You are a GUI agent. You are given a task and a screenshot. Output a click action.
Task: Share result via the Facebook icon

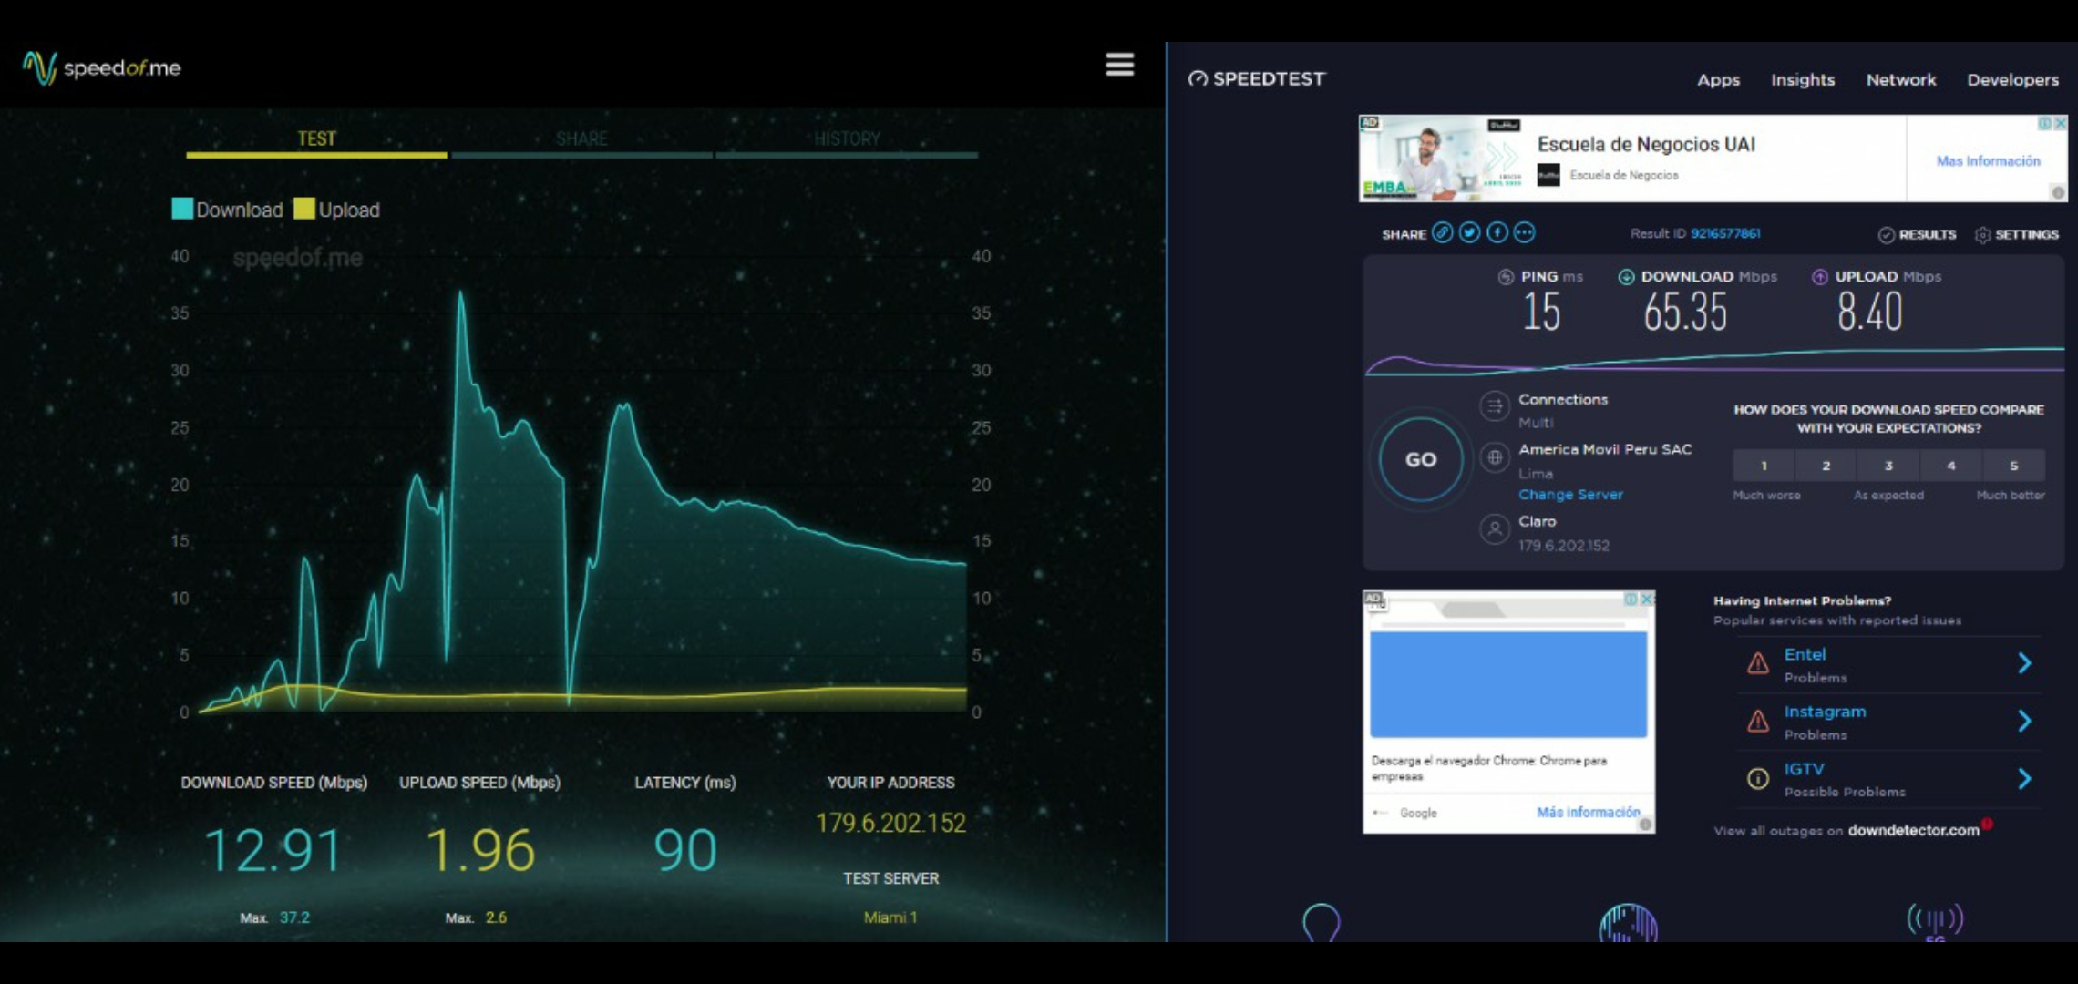[1496, 233]
